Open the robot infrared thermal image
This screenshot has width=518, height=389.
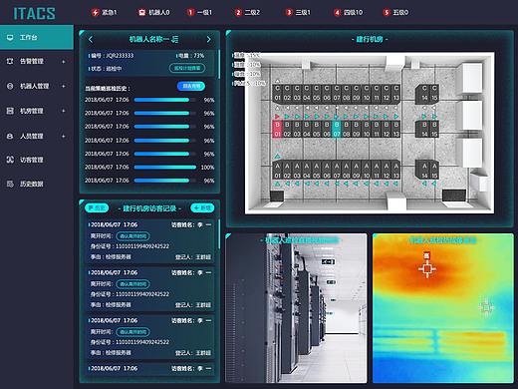443,308
